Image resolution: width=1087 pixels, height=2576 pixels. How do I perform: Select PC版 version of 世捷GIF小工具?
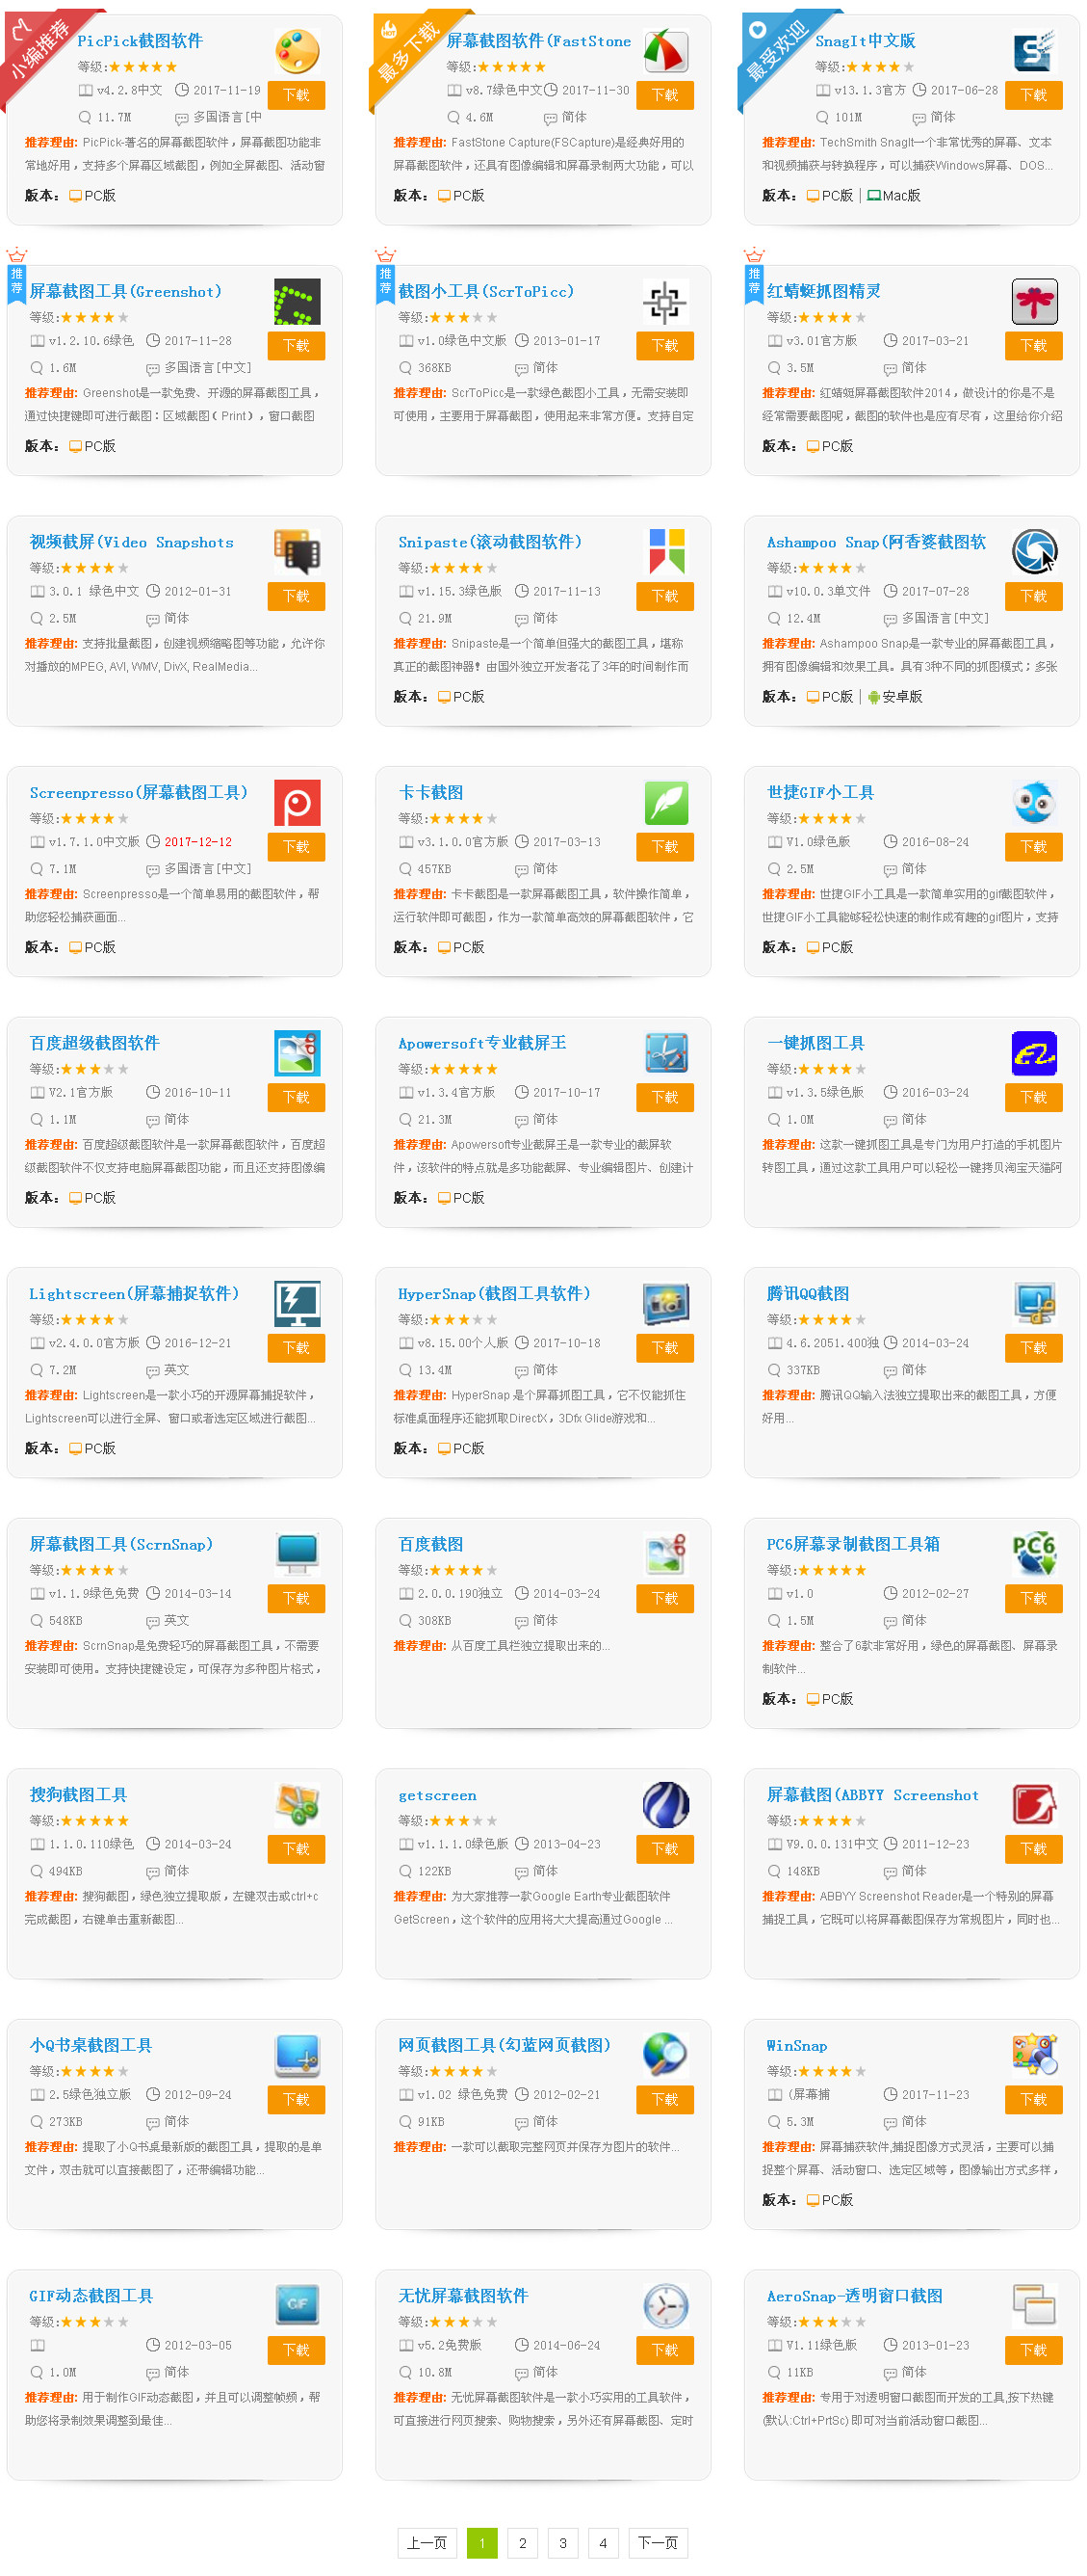(829, 947)
